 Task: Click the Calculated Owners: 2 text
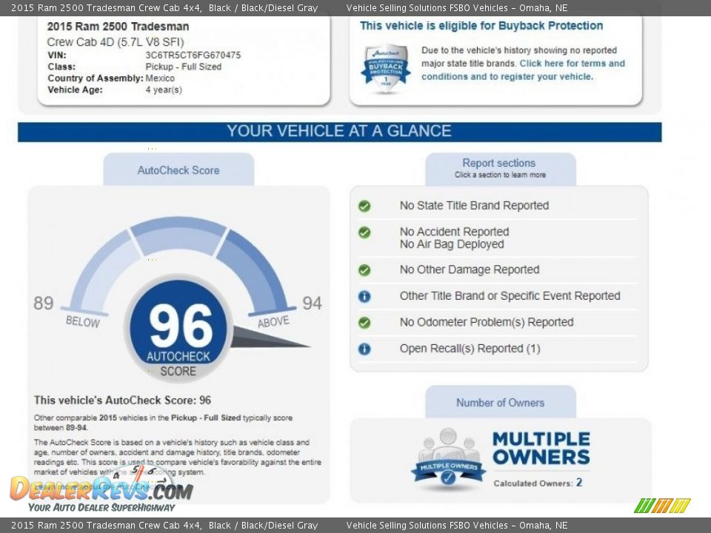pyautogui.click(x=538, y=483)
